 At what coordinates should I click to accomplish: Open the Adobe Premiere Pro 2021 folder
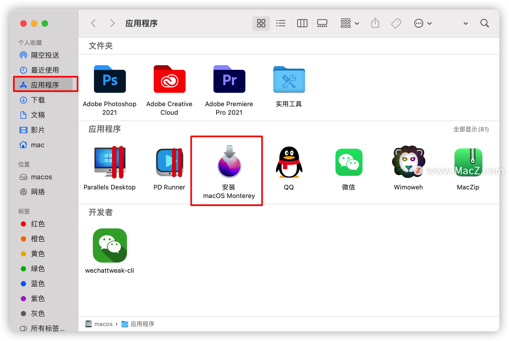229,79
